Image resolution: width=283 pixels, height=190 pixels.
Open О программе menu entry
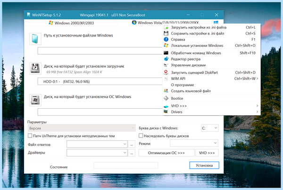(211, 85)
